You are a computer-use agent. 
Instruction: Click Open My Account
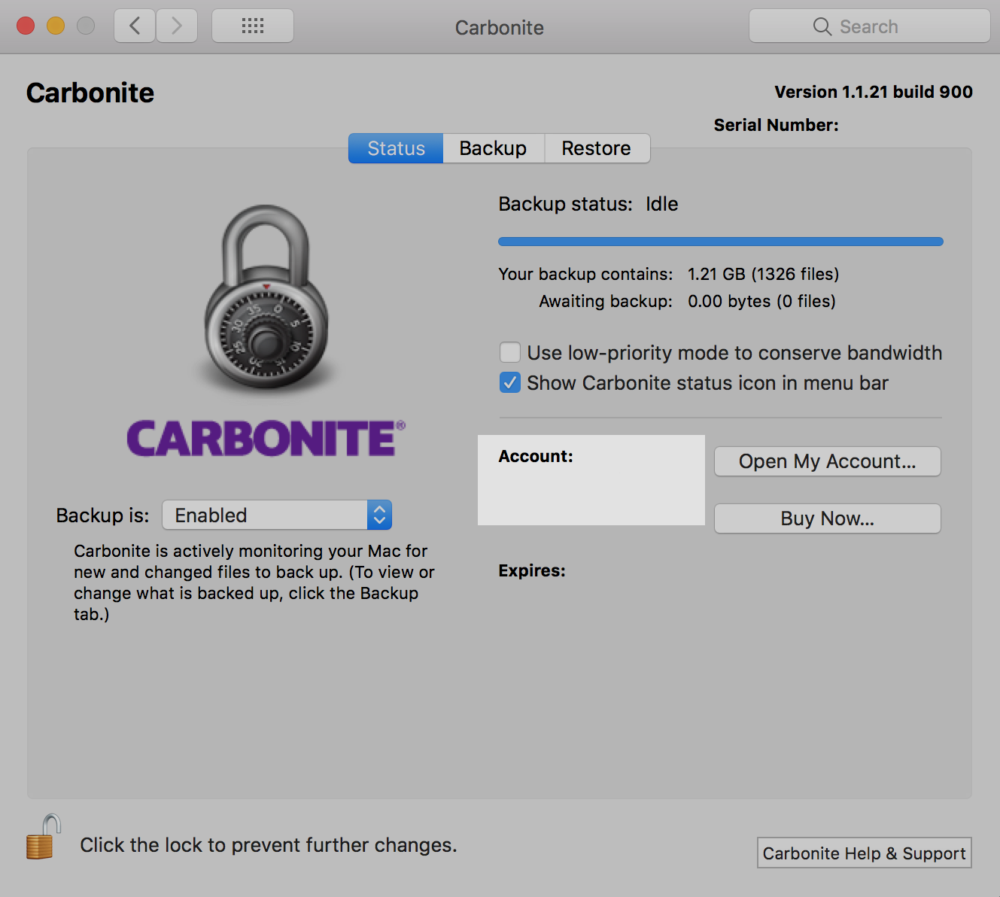coord(826,461)
